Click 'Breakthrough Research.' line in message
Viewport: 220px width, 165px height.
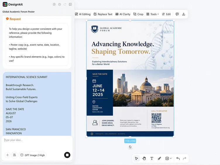pyautogui.click(x=20, y=85)
